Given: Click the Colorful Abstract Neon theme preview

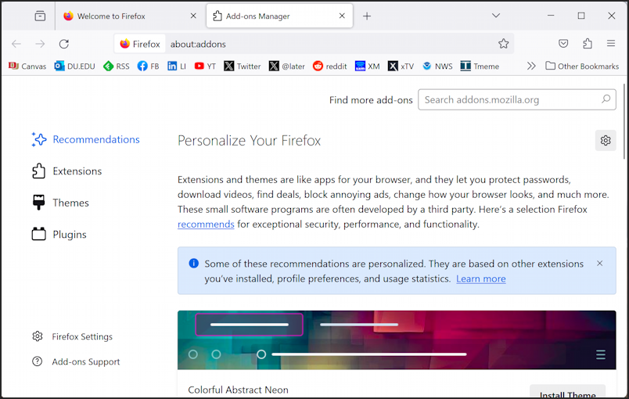Looking at the screenshot, I should pos(397,340).
